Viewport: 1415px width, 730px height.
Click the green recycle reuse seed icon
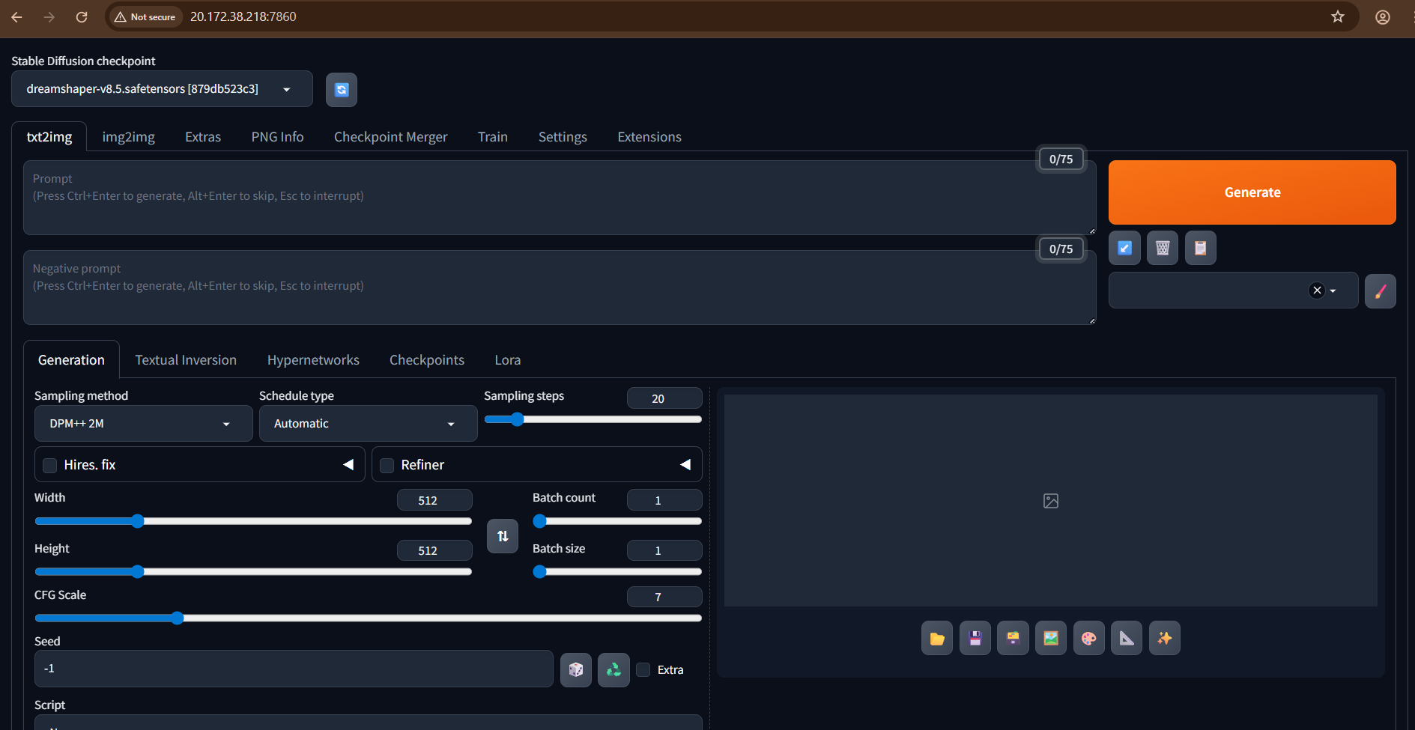tap(613, 669)
